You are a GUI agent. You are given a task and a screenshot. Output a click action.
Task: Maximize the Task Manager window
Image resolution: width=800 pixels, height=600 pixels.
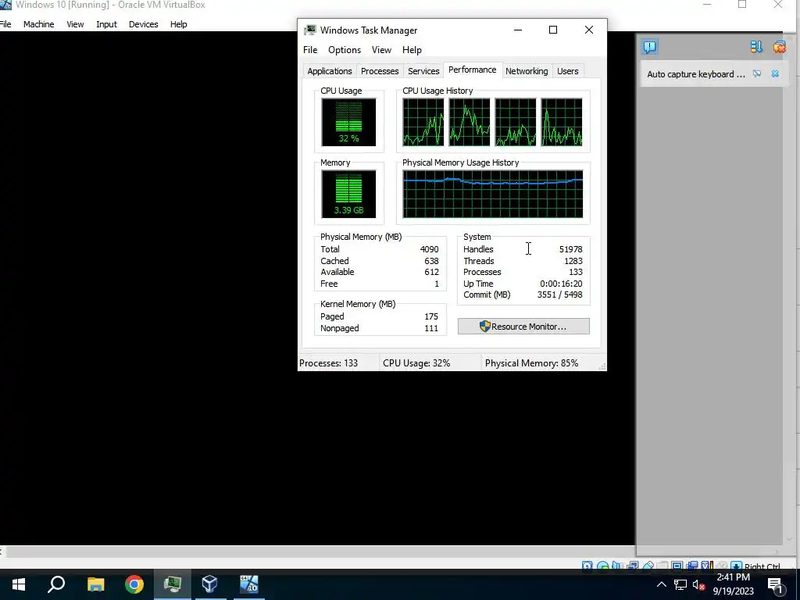(x=553, y=30)
